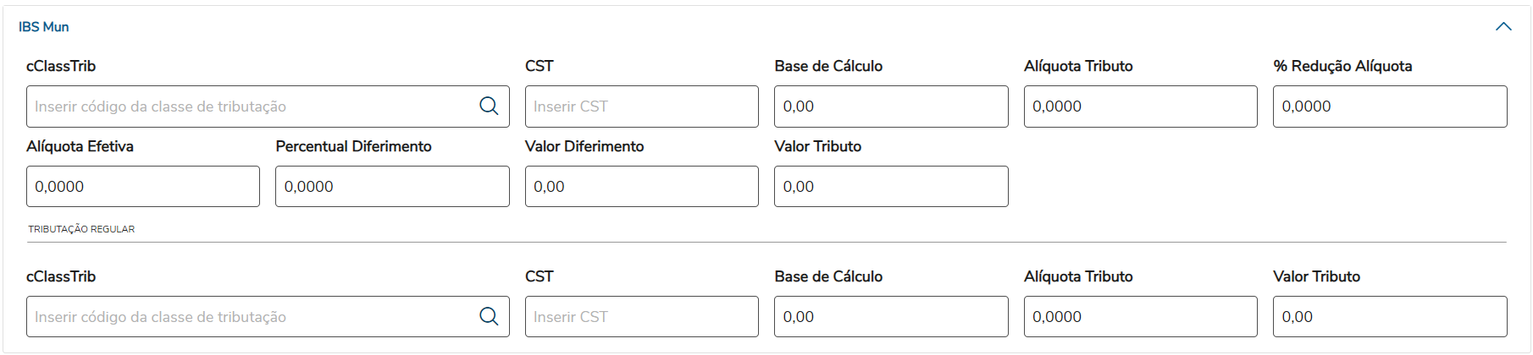
Task: Click cClassTrib input under Tributação Regular
Action: tap(250, 317)
